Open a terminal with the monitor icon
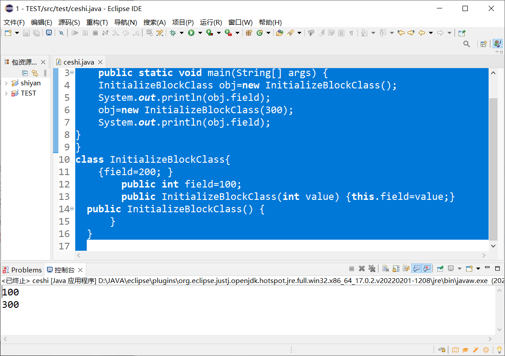Viewport: 505px width, 356px height. [x=49, y=33]
